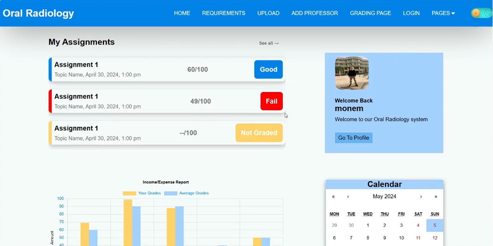493x246 pixels.
Task: Jump forward one year in calendar (»)
Action: pyautogui.click(x=436, y=196)
